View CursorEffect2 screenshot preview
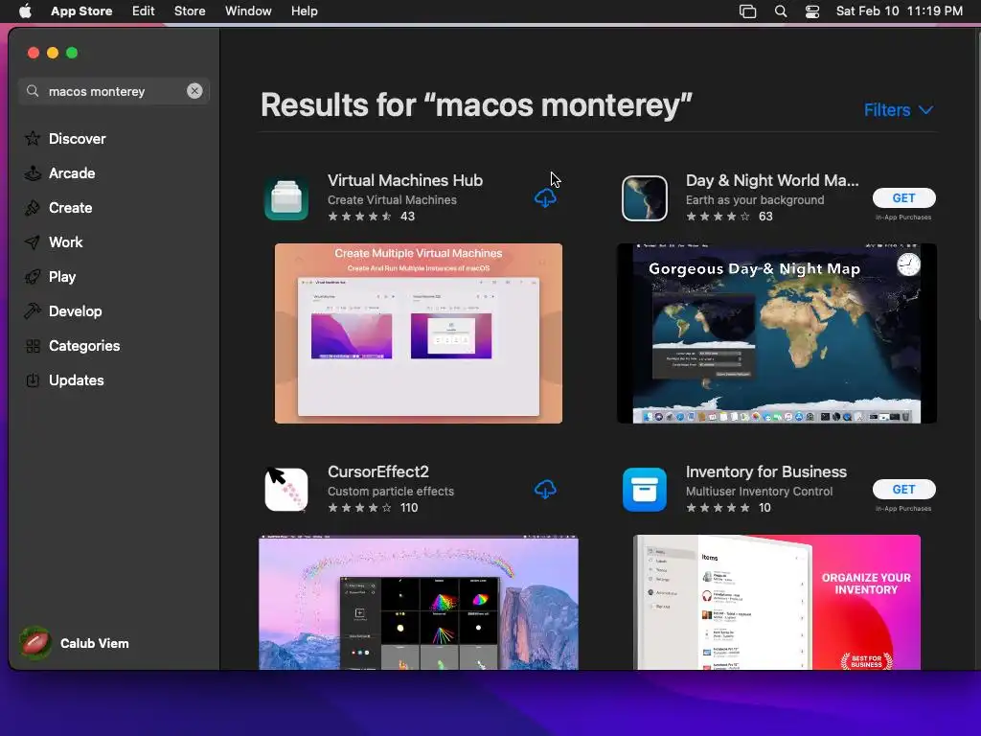The image size is (981, 736). [x=419, y=602]
